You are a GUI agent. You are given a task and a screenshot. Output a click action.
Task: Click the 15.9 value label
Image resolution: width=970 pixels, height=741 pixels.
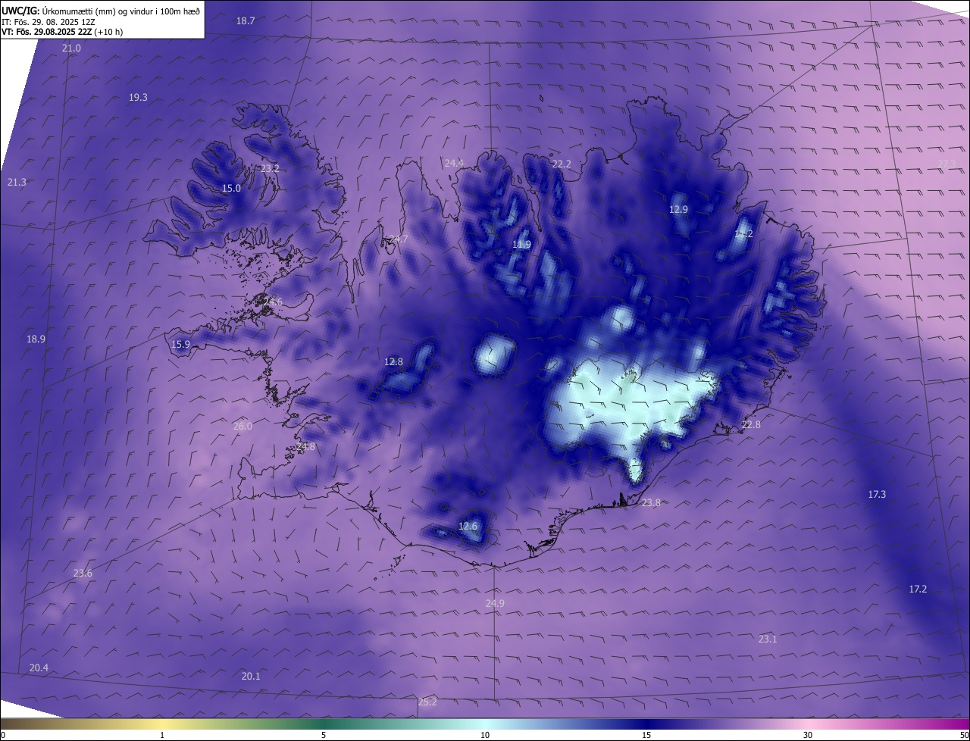coord(180,345)
